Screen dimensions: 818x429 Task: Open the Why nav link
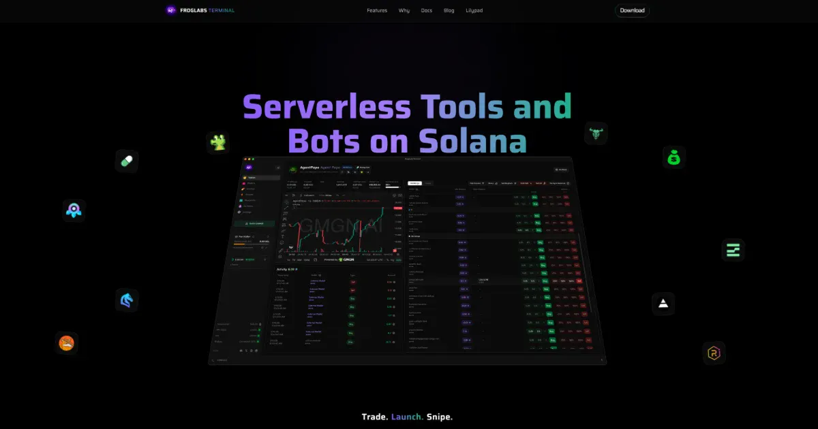(x=404, y=11)
